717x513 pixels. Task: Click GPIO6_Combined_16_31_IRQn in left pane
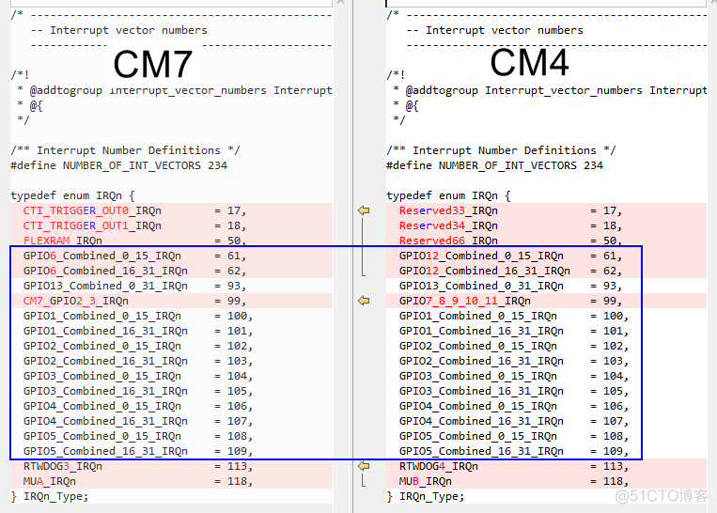tap(105, 271)
